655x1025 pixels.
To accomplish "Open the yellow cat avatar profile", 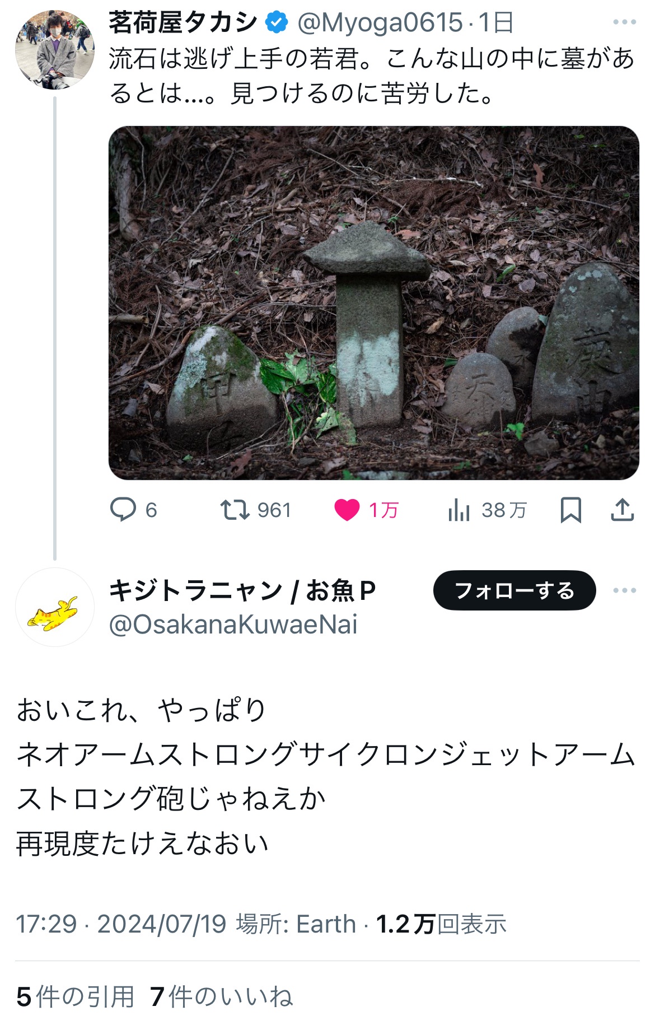I will point(55,607).
